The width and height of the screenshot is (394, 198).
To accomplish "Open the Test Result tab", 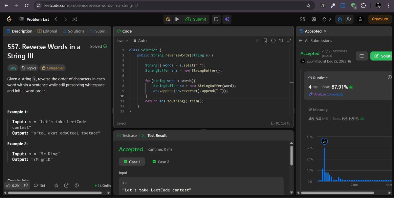I will coord(154,136).
